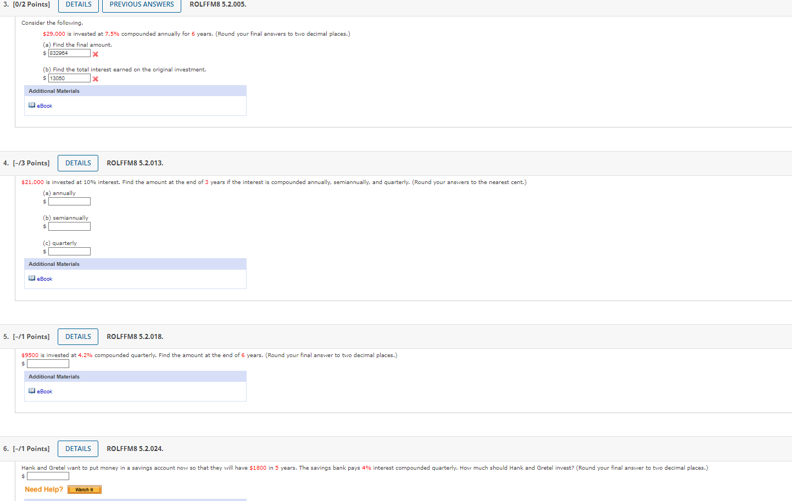This screenshot has height=501, width=792.
Task: Open PREVIOUS ANSWERS for question 3
Action: 142,4
